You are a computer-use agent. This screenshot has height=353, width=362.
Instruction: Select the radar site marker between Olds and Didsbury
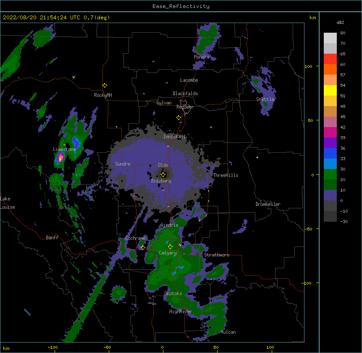click(x=163, y=175)
